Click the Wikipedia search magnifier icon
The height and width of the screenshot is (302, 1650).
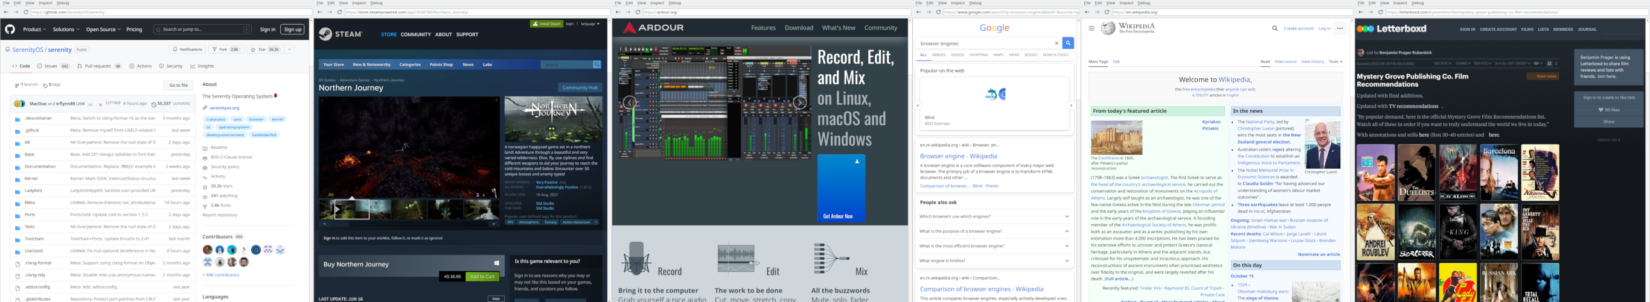pos(1274,29)
